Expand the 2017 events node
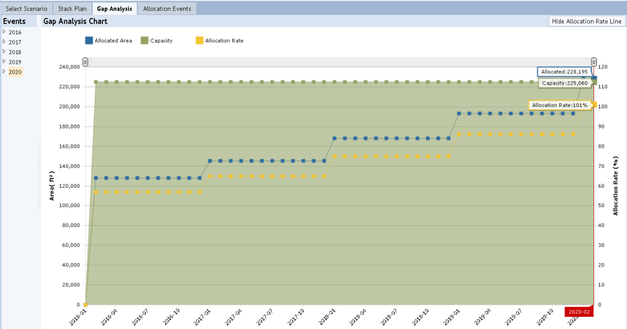Viewport: 627px width, 329px height. point(5,42)
